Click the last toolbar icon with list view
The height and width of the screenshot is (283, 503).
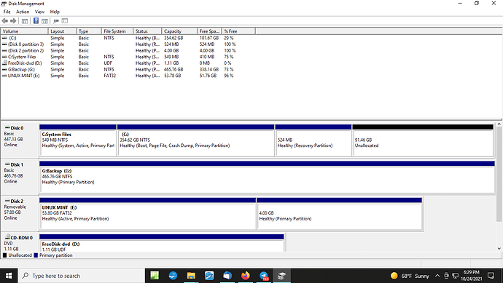[65, 21]
